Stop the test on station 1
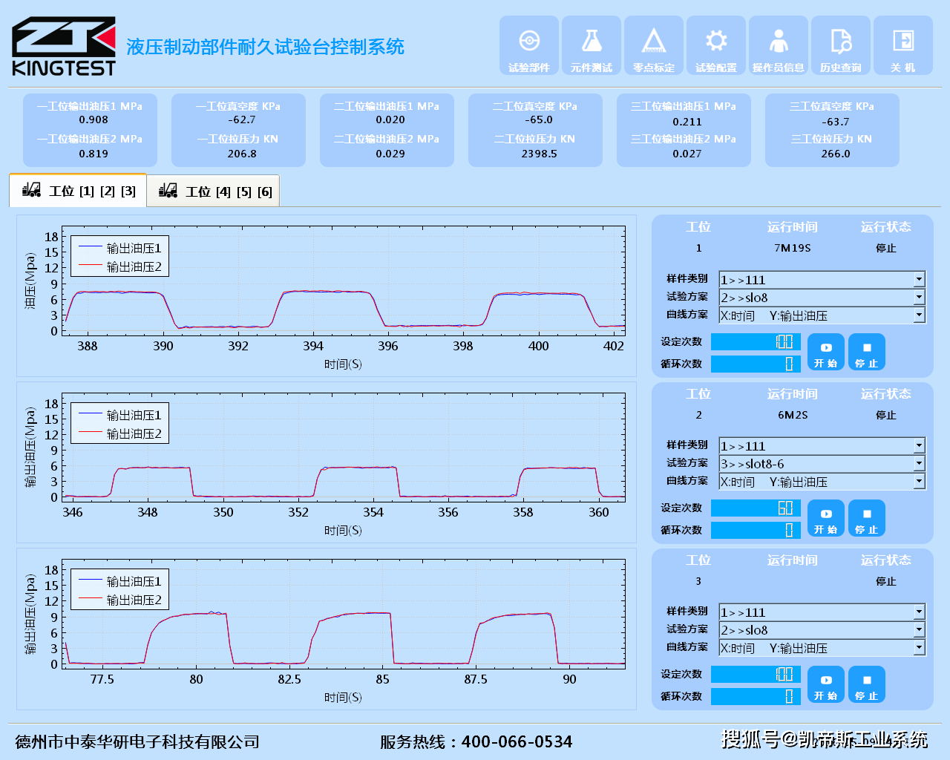This screenshot has height=760, width=950. 867,352
